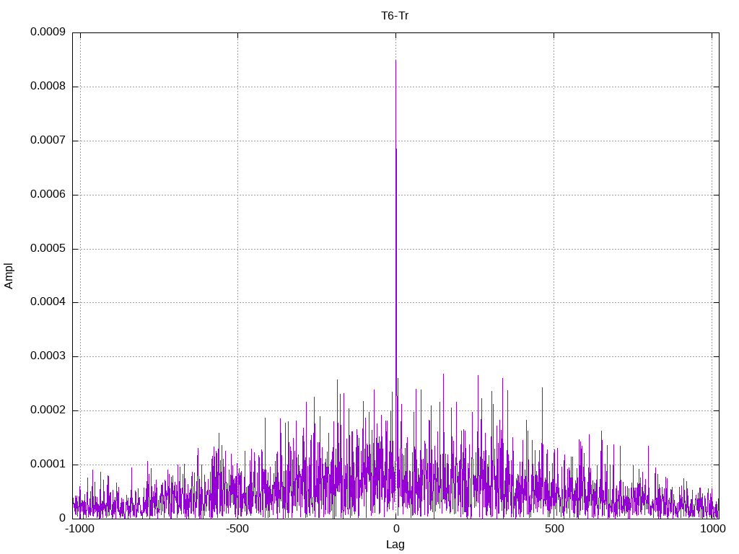Click the 0.0005 y-axis tick label

pos(48,248)
